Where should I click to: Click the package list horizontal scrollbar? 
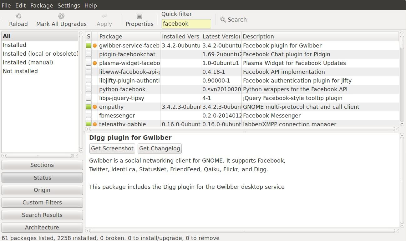242,129
